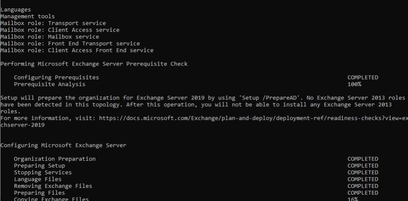Click the 16% progress of Copying Exchange Files
The height and width of the screenshot is (201, 408).
coord(352,199)
